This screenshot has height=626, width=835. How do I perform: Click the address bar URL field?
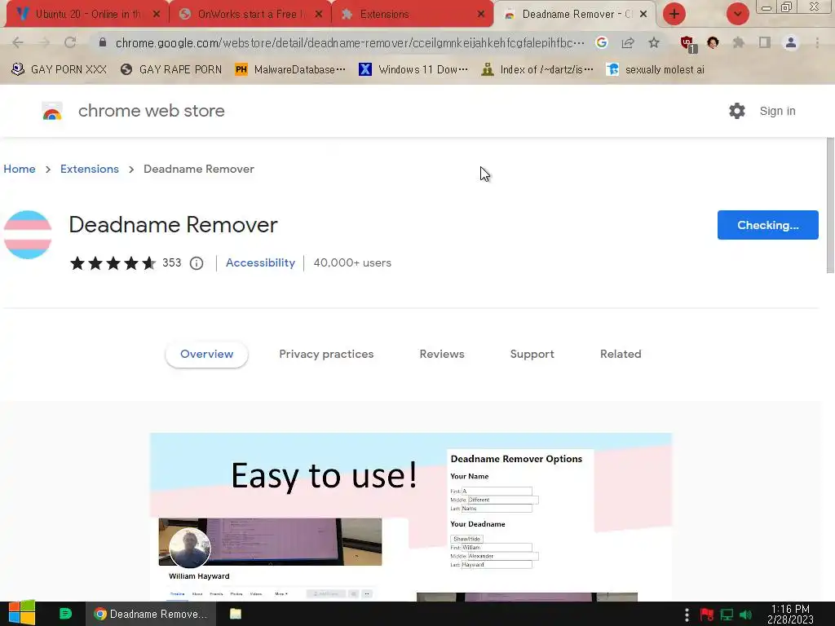pyautogui.click(x=349, y=42)
